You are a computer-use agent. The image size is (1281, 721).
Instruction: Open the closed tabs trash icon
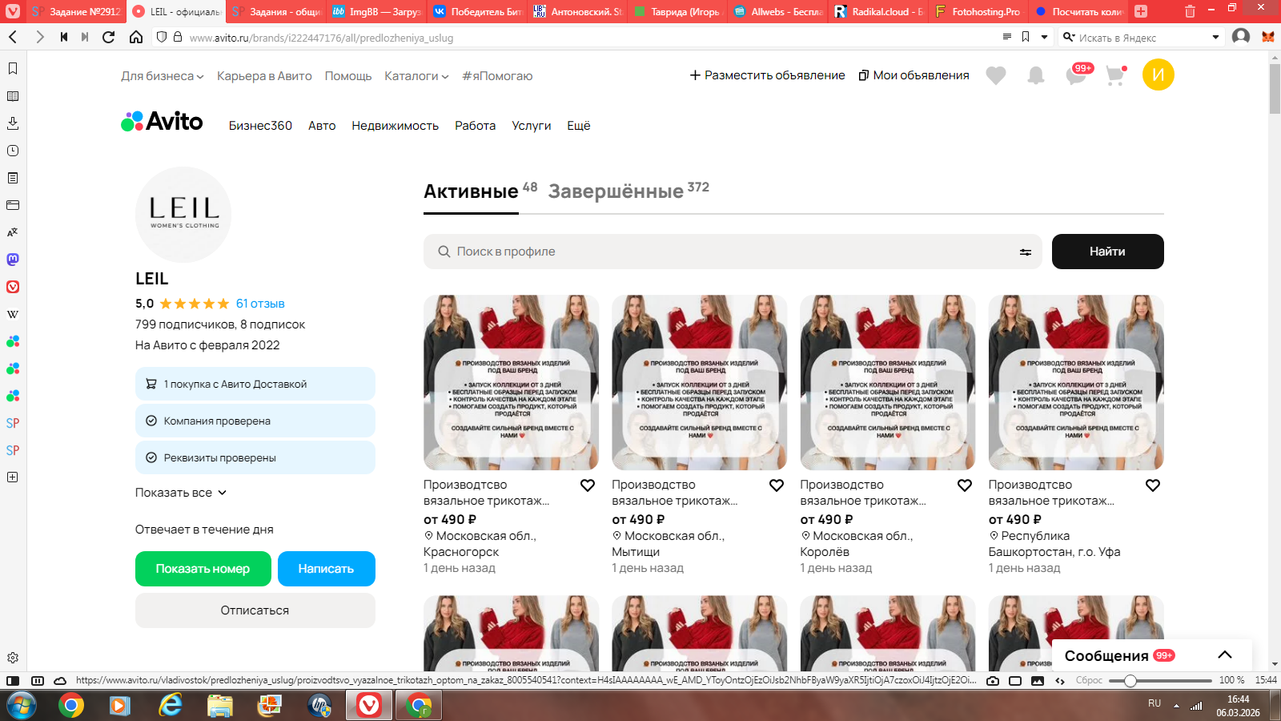click(1190, 11)
